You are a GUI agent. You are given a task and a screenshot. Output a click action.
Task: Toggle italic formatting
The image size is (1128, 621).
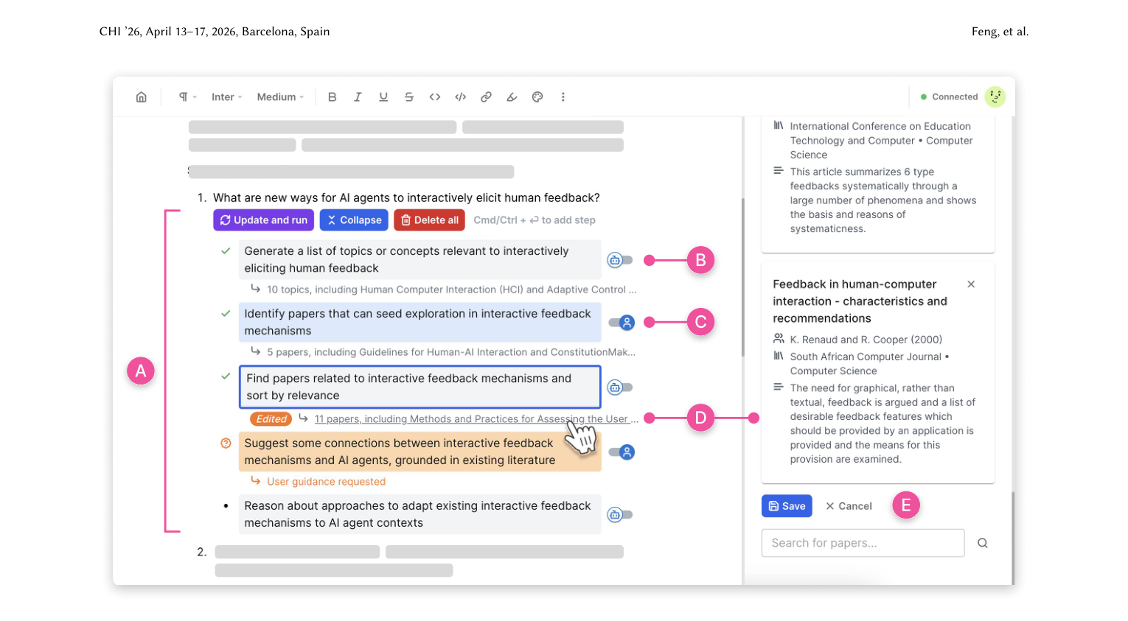tap(358, 97)
